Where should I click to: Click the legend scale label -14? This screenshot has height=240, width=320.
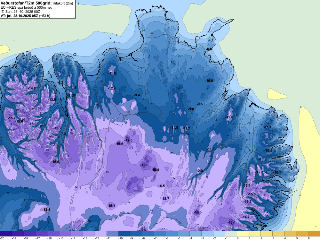click(73, 238)
